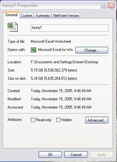Click the Opens with: label

(16, 50)
